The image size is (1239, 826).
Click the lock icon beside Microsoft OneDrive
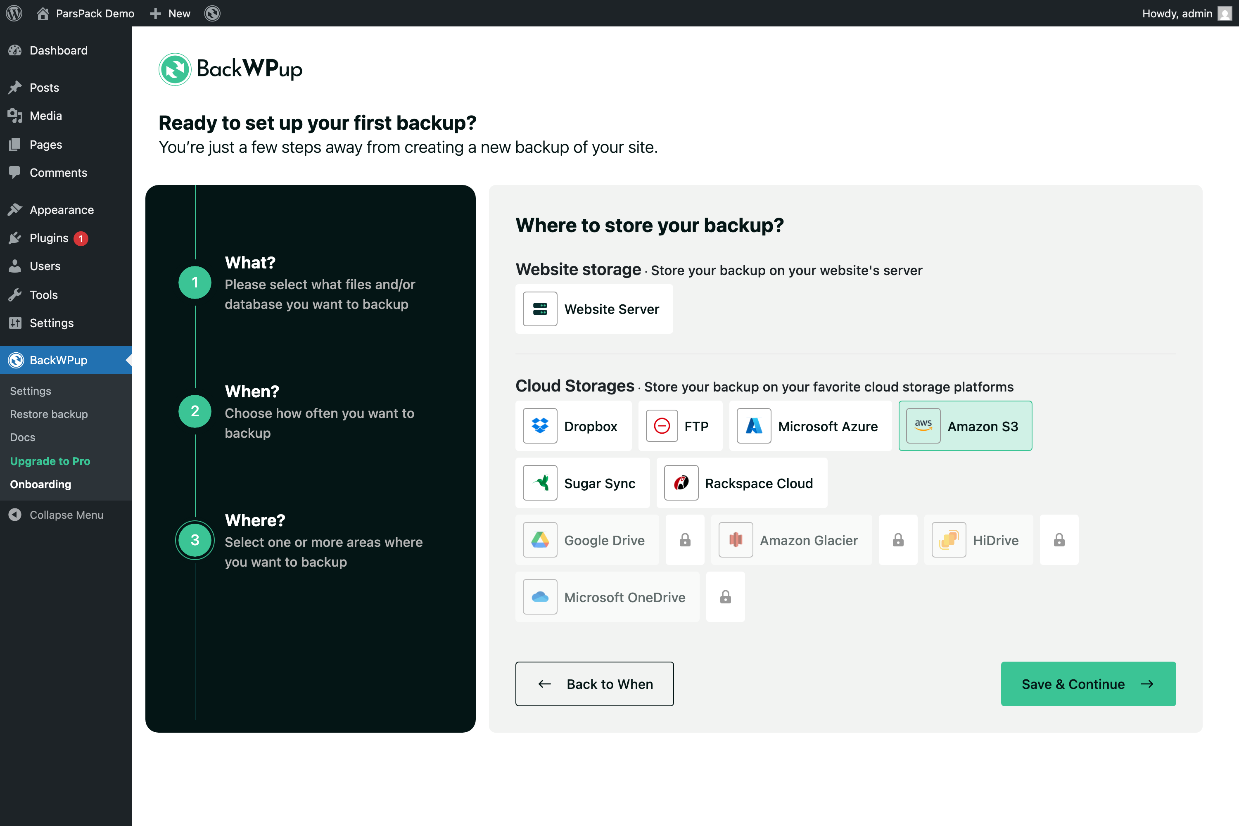tap(725, 597)
